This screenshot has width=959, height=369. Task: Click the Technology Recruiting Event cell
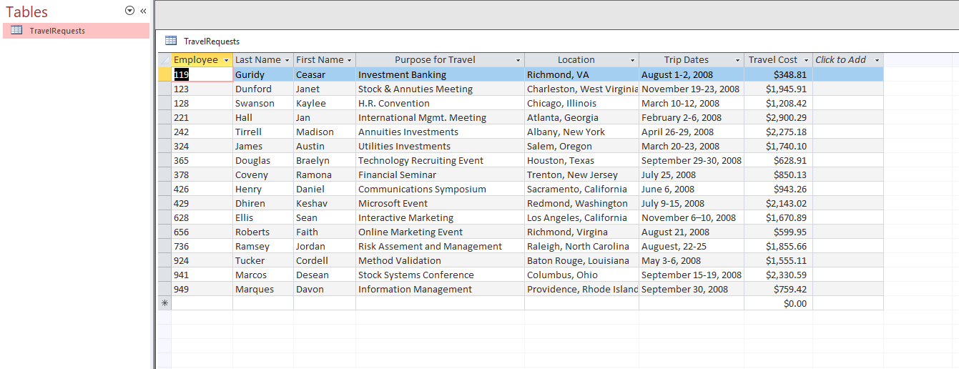coord(441,160)
